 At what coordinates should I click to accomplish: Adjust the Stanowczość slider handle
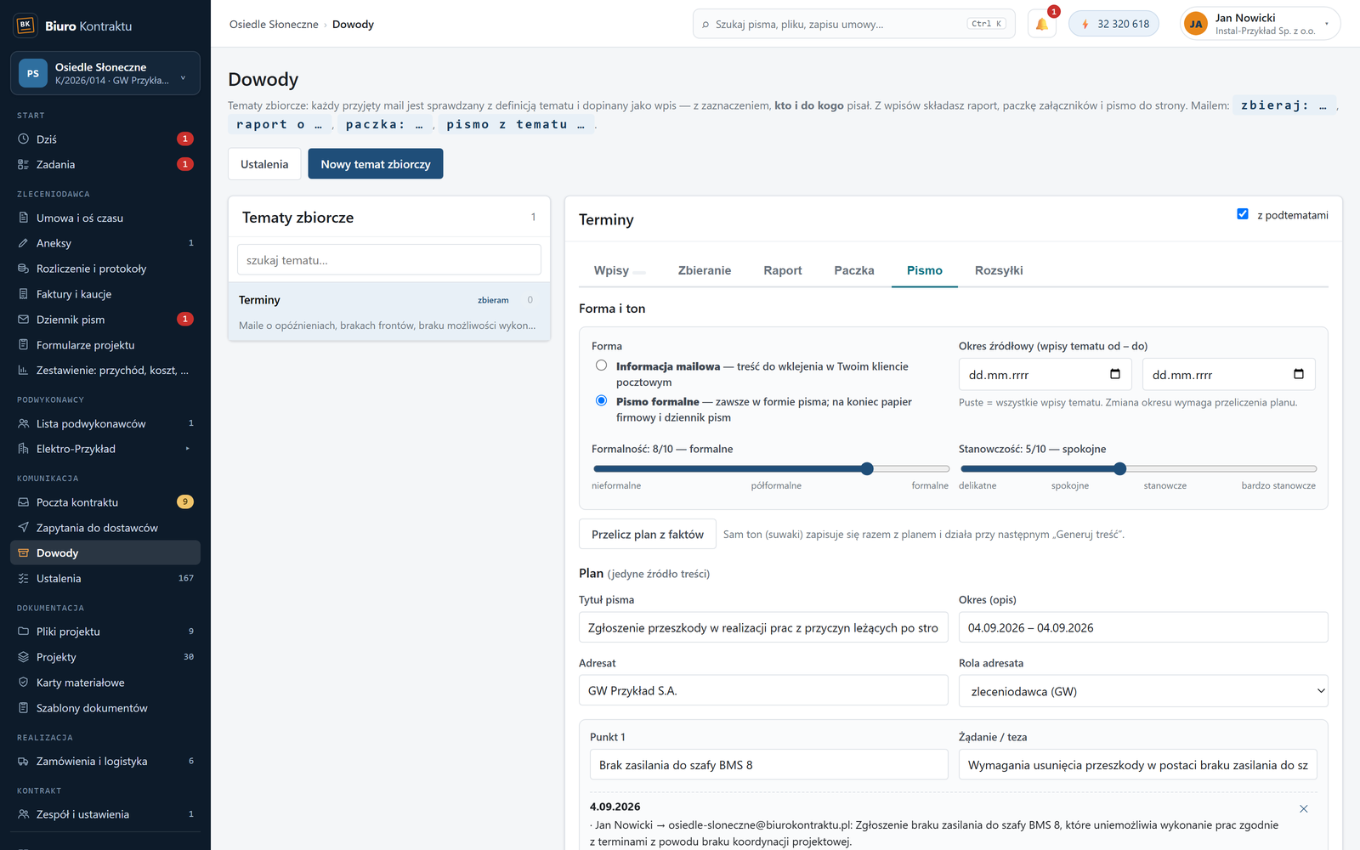pyautogui.click(x=1120, y=468)
